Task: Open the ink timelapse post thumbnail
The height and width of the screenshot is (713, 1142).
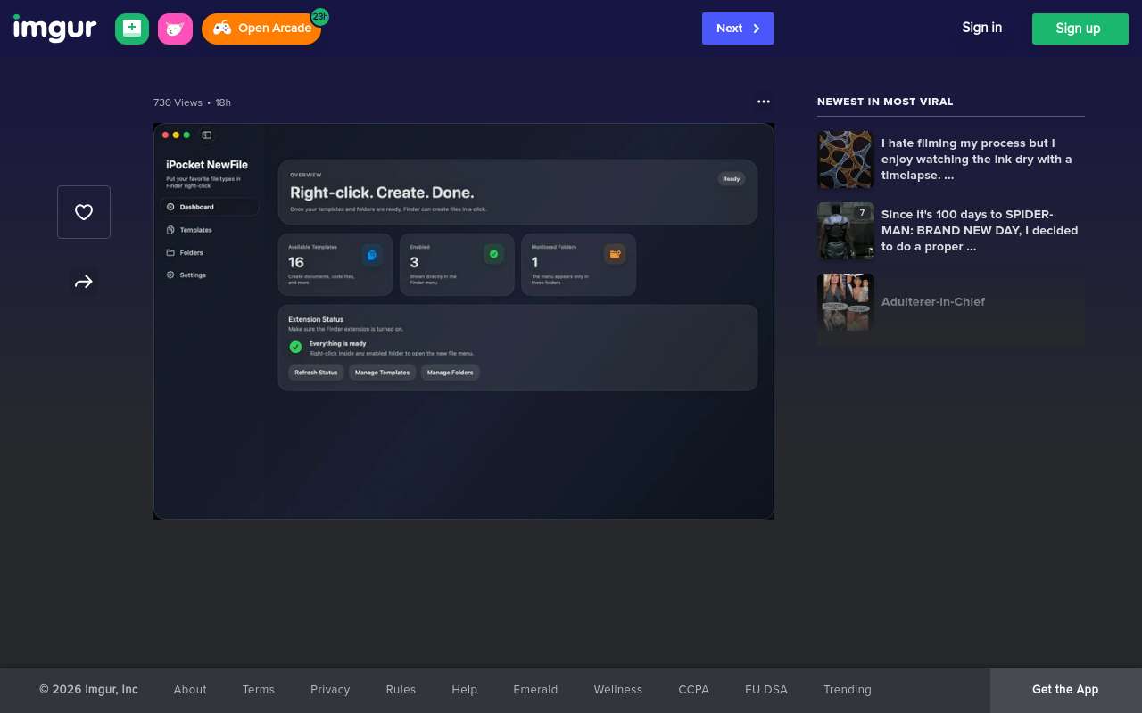Action: (845, 160)
